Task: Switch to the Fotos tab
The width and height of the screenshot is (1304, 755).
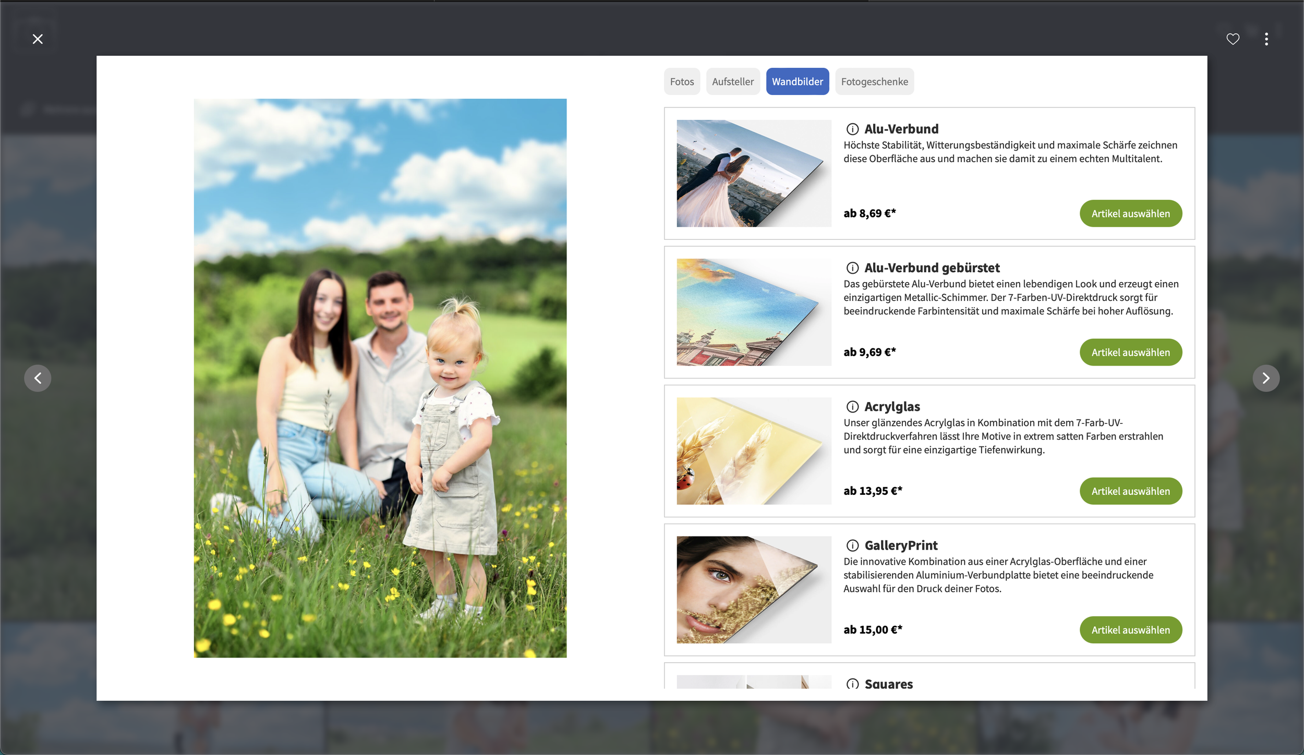Action: point(682,81)
